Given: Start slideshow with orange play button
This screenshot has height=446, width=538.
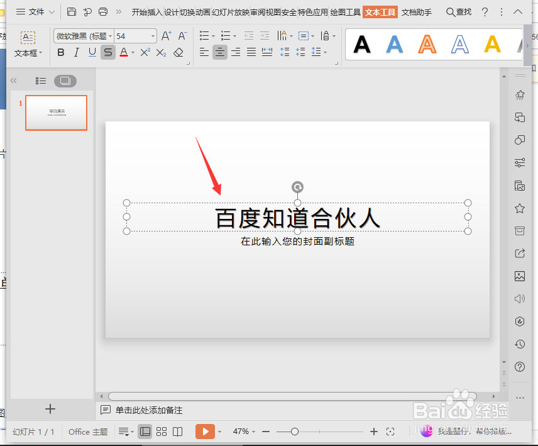Looking at the screenshot, I should coord(205,432).
